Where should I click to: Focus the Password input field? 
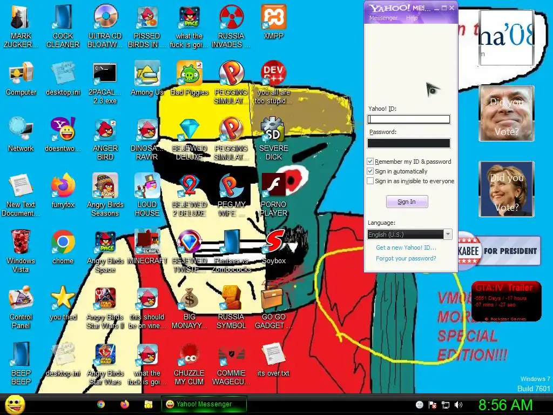point(409,143)
